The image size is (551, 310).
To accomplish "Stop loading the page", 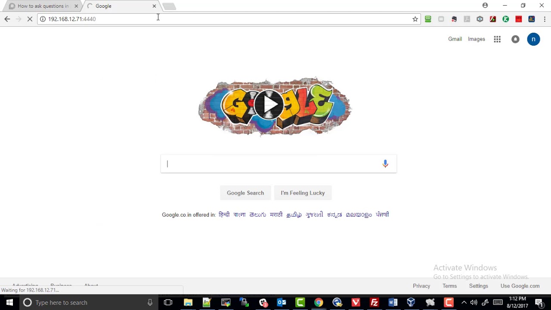I will [x=30, y=19].
